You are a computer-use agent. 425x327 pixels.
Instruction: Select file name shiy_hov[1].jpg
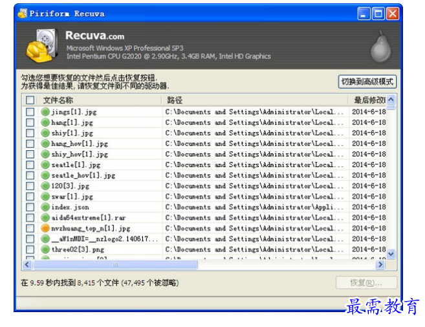pyautogui.click(x=80, y=154)
